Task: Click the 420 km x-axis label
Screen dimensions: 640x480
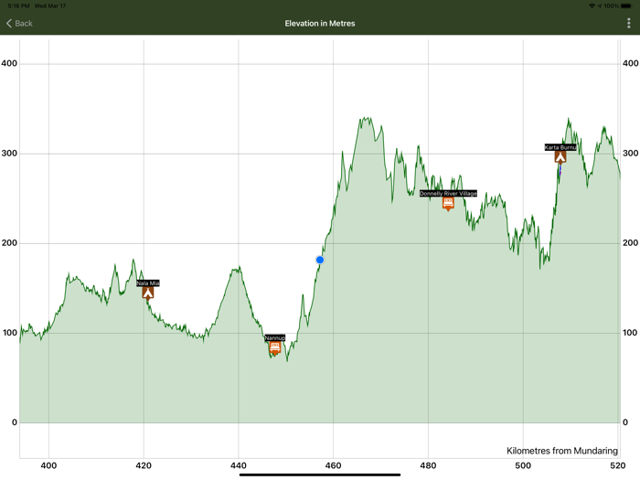Action: (x=144, y=465)
